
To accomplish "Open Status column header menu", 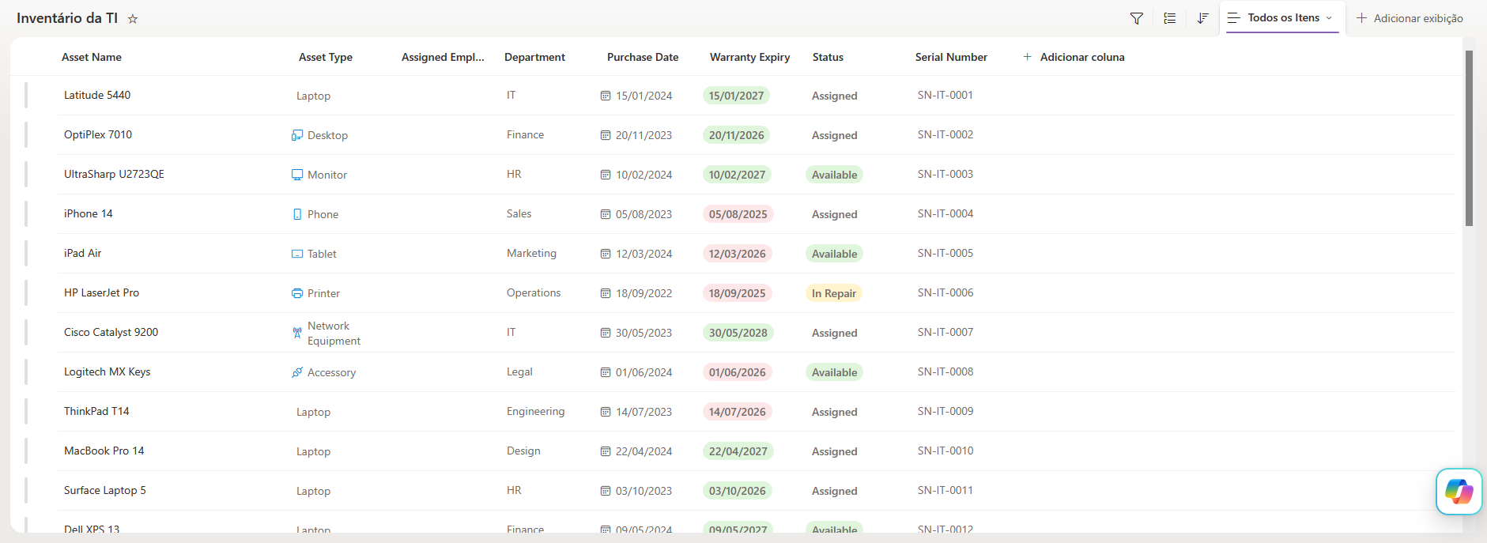I will click(828, 57).
